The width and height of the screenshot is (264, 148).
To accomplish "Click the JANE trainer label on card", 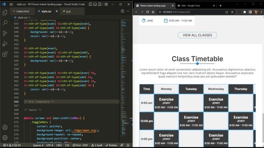I will (150, 21).
